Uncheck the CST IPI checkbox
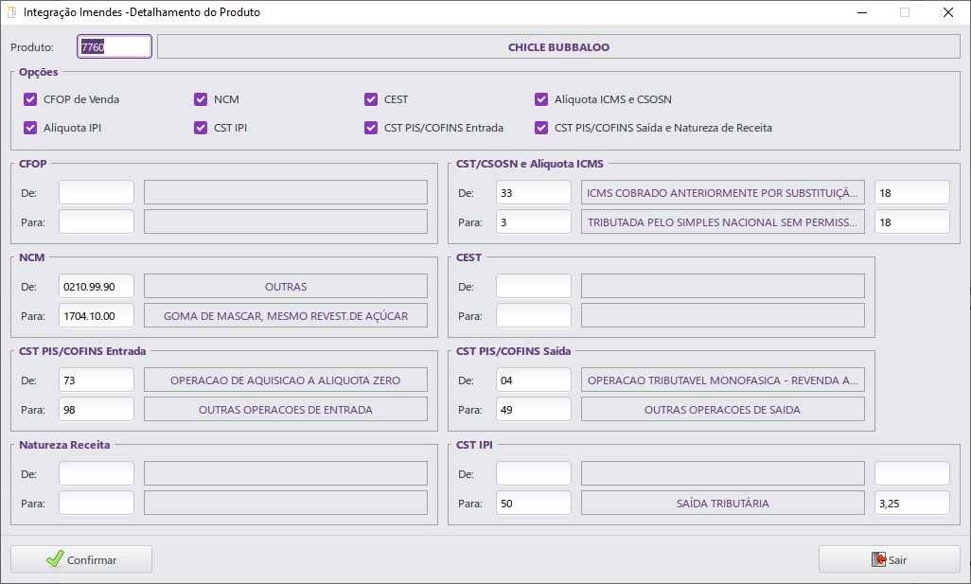The image size is (971, 584). click(201, 128)
